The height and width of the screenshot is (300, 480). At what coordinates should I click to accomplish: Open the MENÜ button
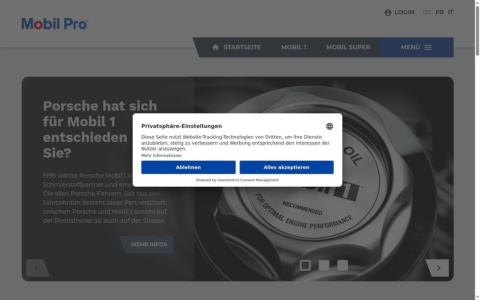tap(417, 47)
